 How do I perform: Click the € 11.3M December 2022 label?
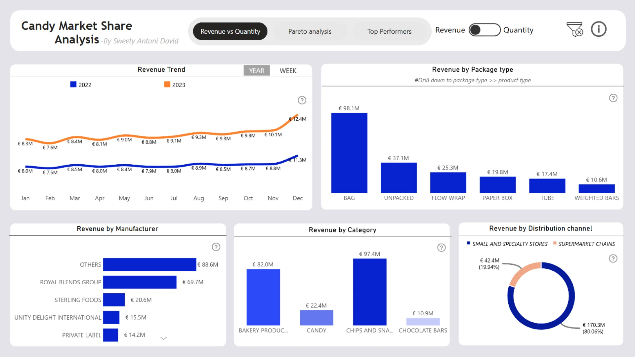click(x=298, y=160)
